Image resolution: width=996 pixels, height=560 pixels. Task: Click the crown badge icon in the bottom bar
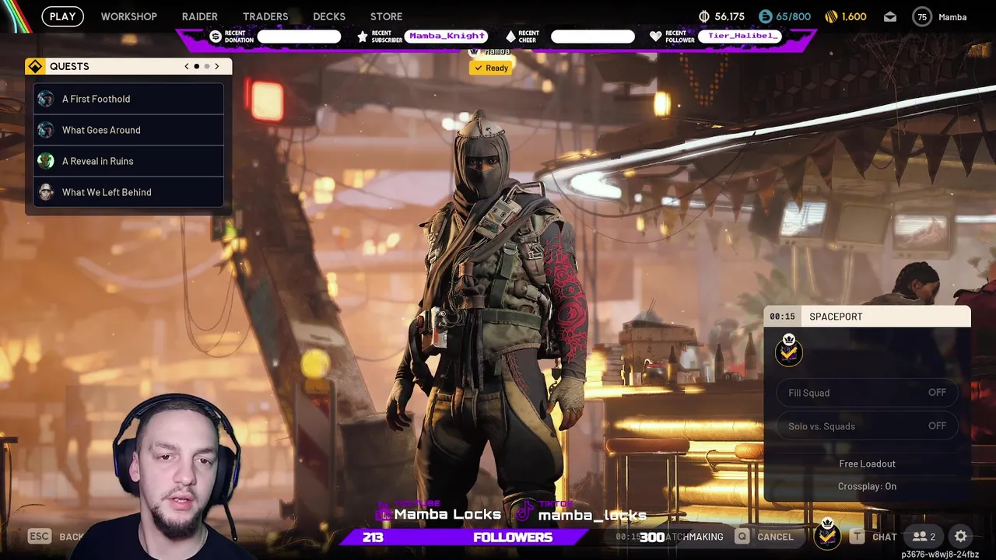(x=827, y=534)
